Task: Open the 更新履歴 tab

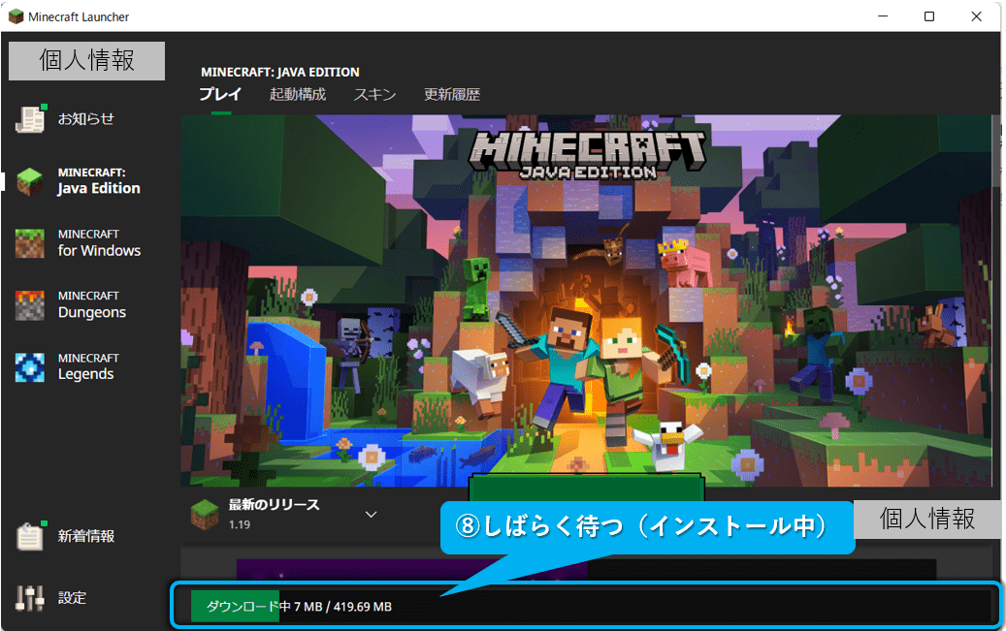Action: click(452, 94)
